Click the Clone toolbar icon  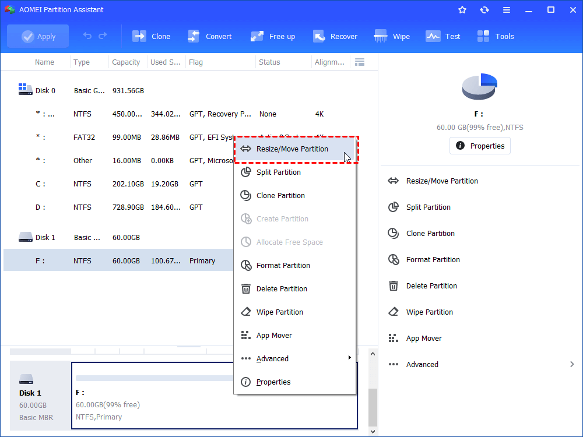(x=140, y=36)
